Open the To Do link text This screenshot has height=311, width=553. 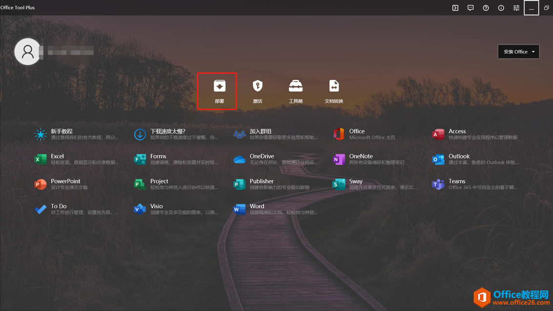coord(59,206)
